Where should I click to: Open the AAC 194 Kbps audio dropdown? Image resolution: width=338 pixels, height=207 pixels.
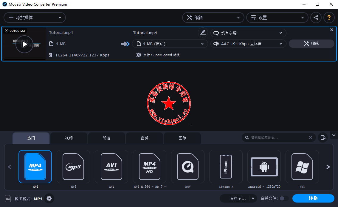(248, 44)
